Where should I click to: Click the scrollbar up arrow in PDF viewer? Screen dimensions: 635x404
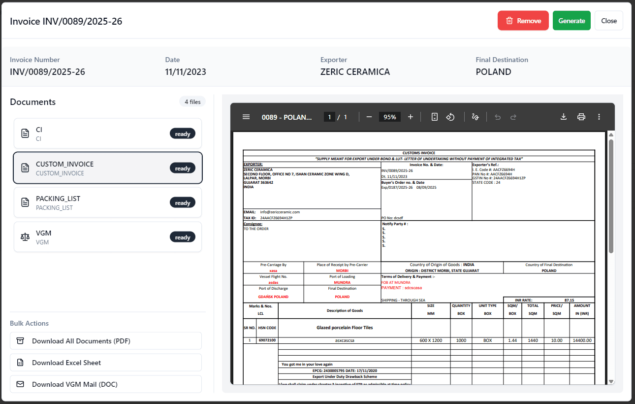point(611,135)
